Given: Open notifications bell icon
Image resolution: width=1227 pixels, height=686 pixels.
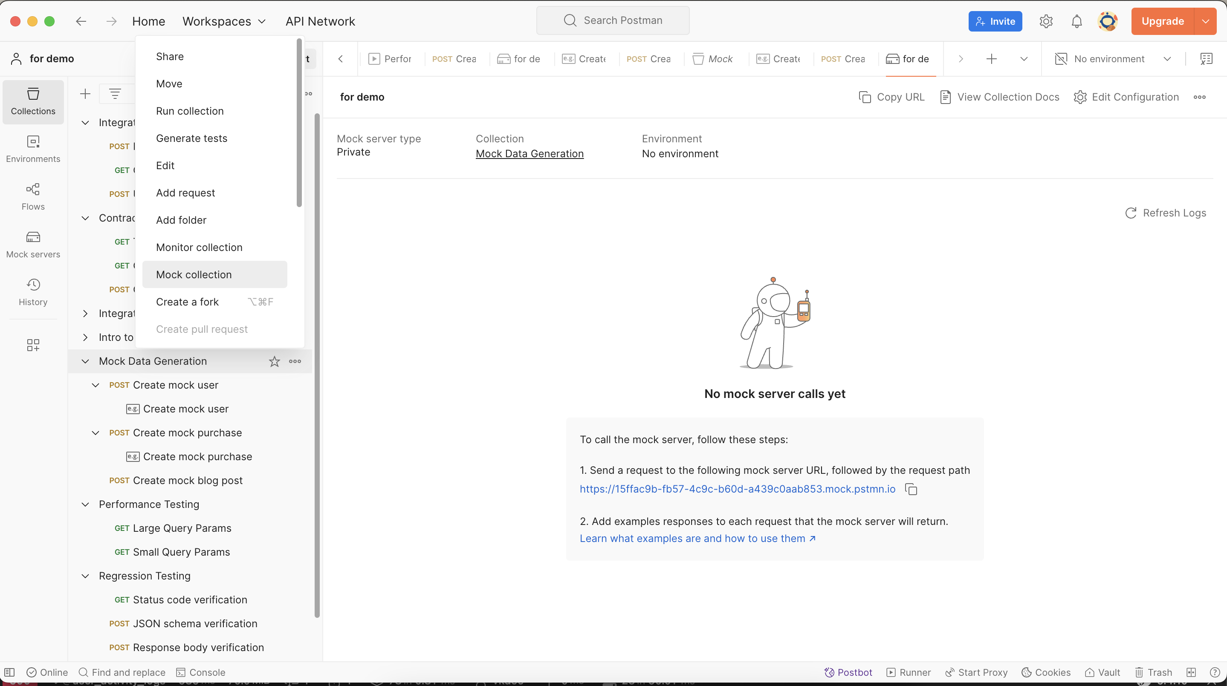Looking at the screenshot, I should pyautogui.click(x=1077, y=21).
